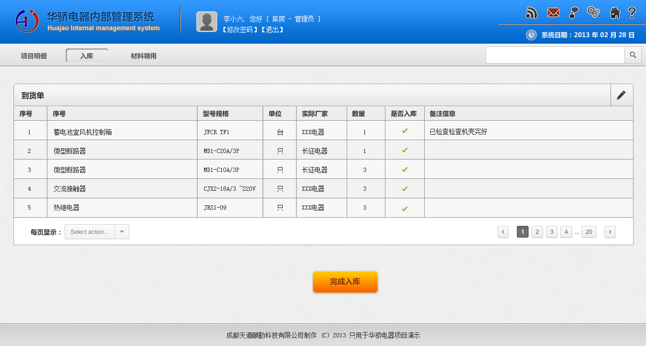Select page 4 in pagination
646x346 pixels.
pos(566,232)
